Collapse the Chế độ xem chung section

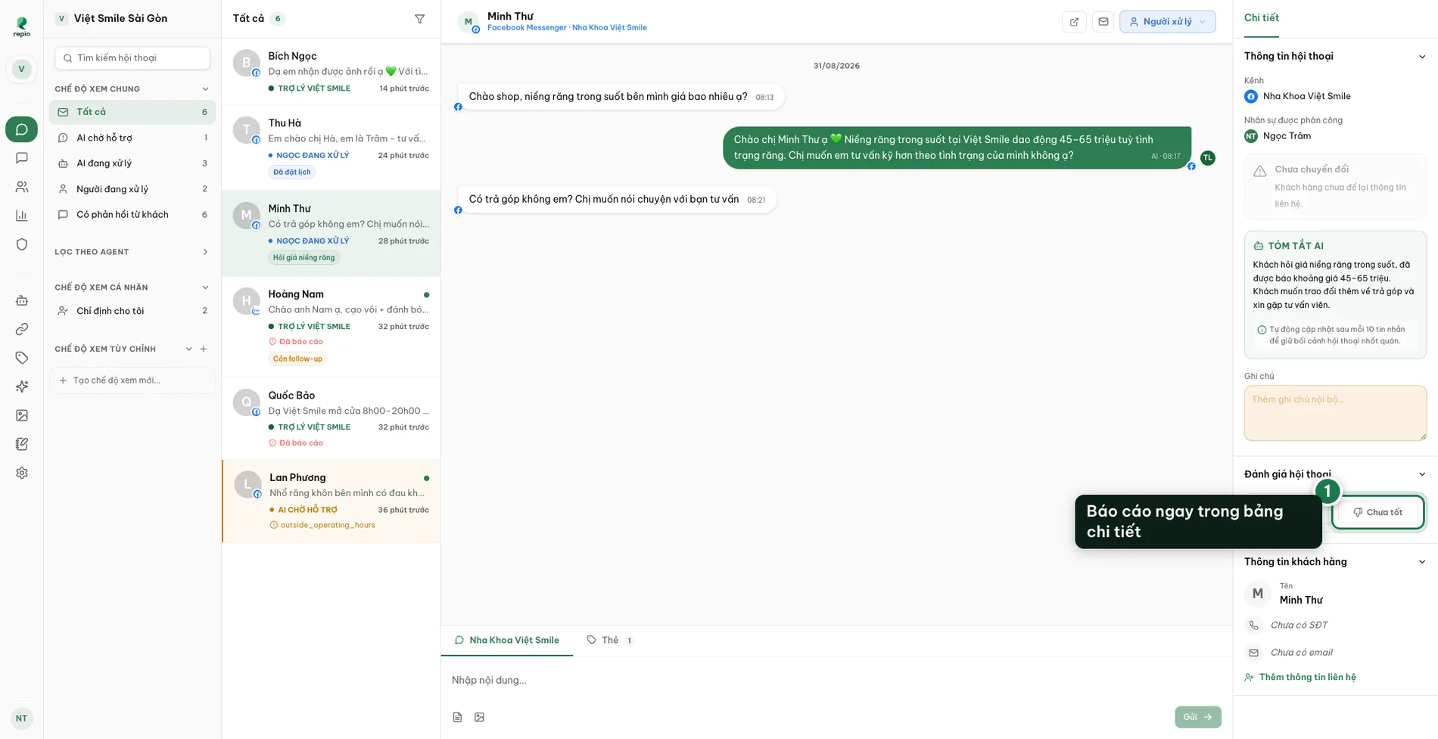click(205, 89)
